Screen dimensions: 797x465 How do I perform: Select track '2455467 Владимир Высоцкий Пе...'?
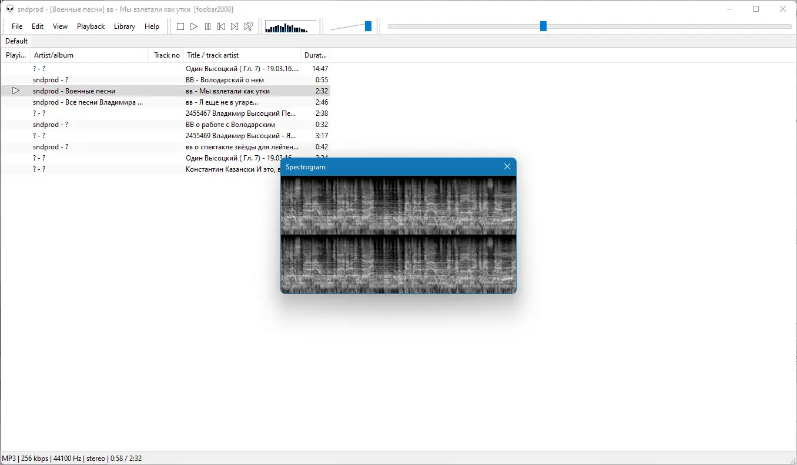click(242, 113)
